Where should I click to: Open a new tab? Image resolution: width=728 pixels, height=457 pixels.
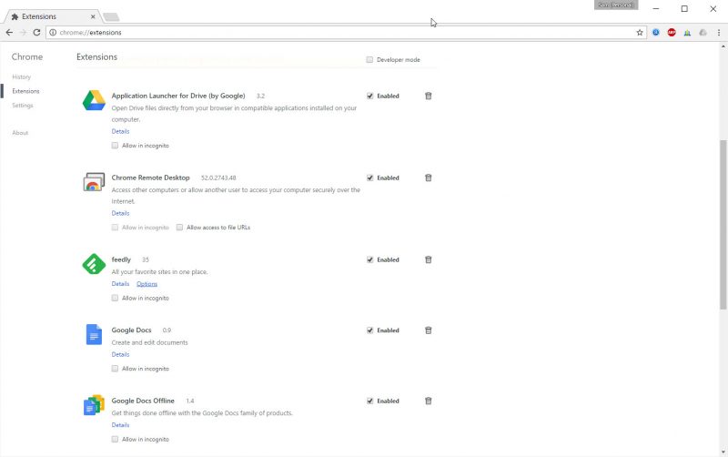(x=111, y=17)
